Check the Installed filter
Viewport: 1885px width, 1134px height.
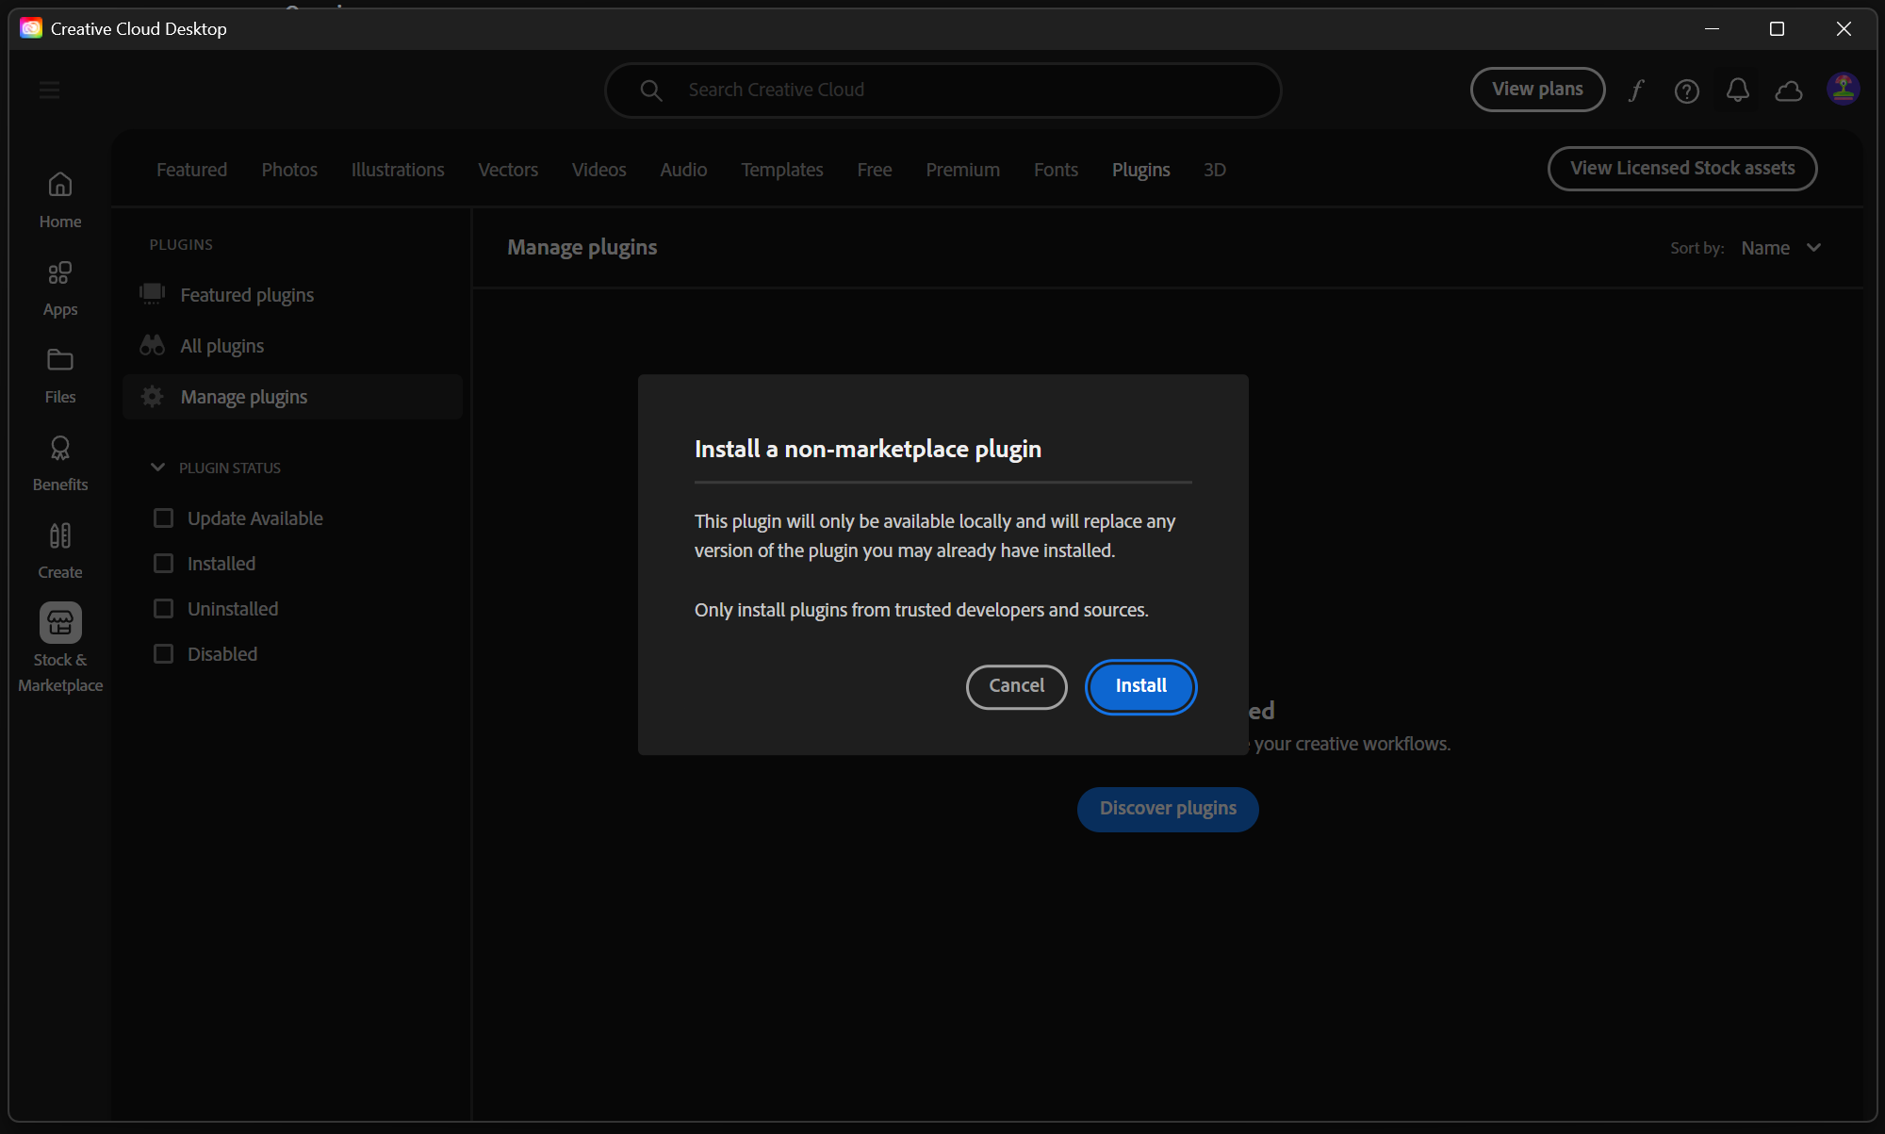pyautogui.click(x=163, y=564)
